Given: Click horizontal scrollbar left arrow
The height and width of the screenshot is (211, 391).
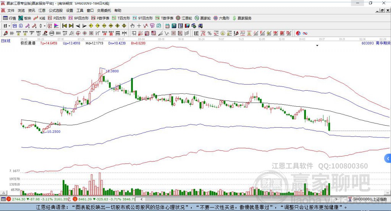Looking at the screenshot, I should click(142, 199).
